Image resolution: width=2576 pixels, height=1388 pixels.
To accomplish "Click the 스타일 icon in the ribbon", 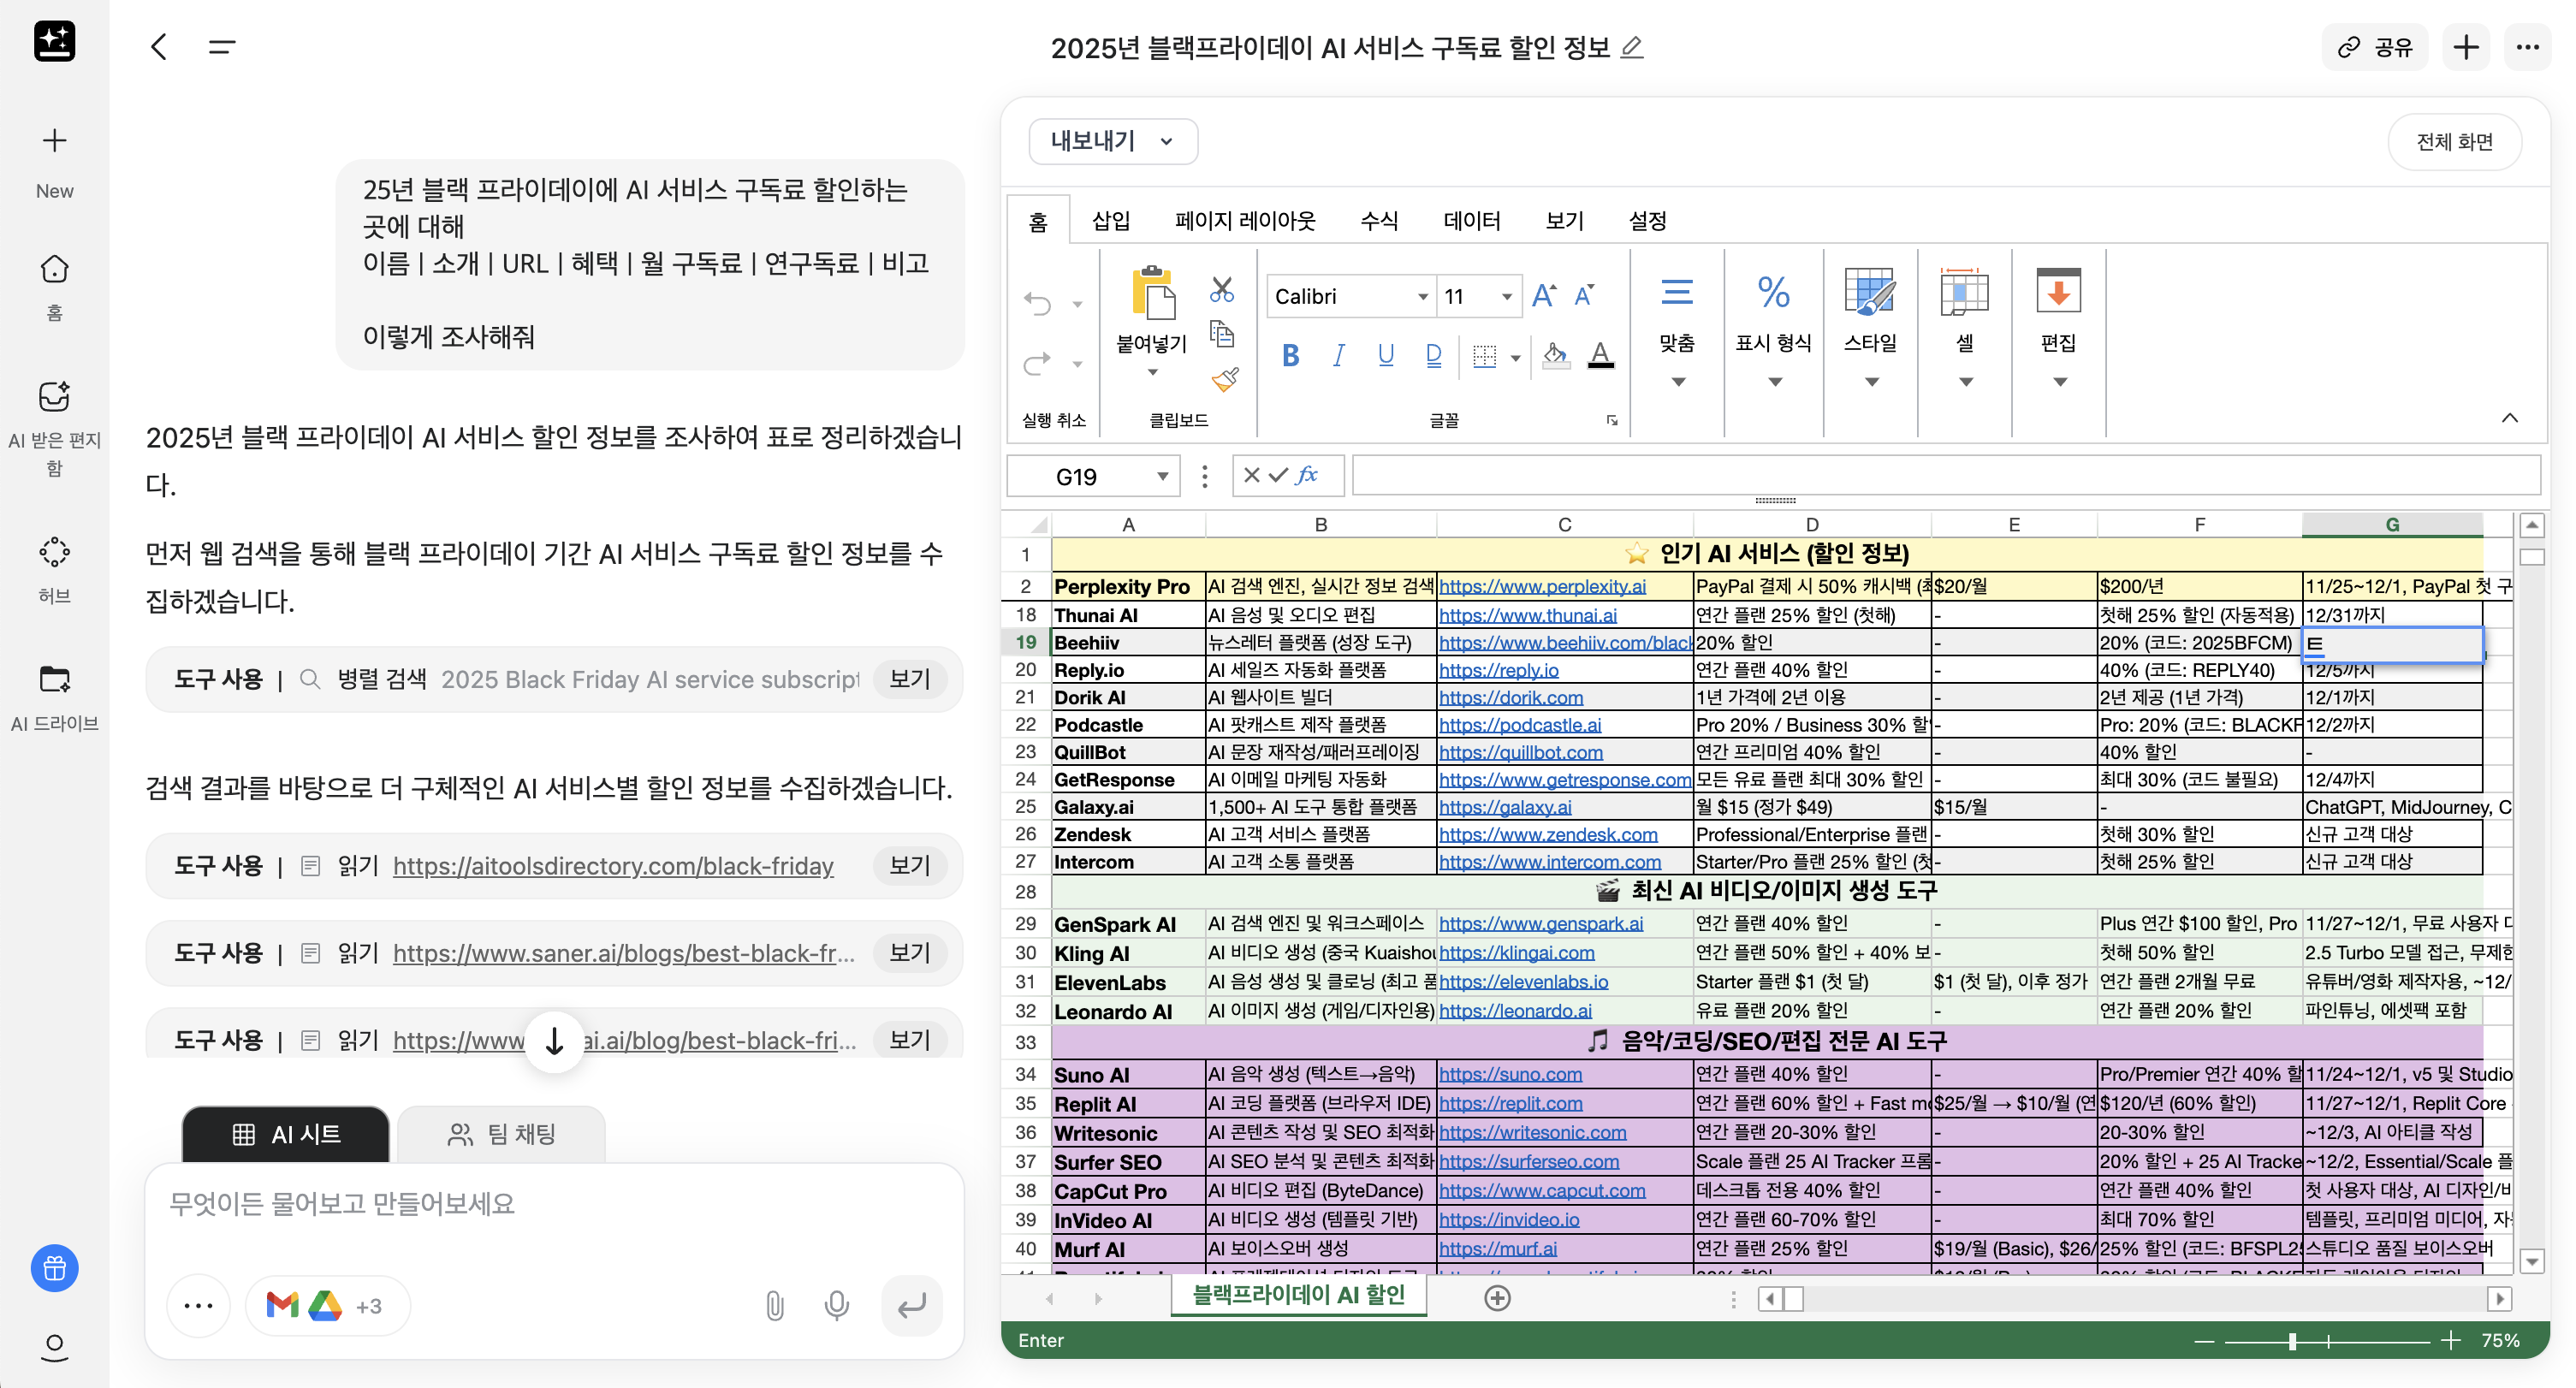I will pyautogui.click(x=1869, y=293).
